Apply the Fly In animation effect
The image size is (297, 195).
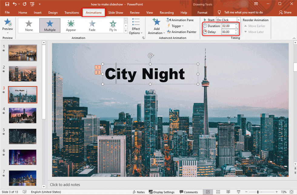pyautogui.click(x=113, y=26)
